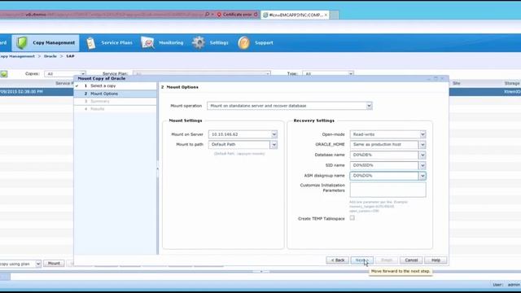Click the ASM diskgroup name field
521x293 pixels.
coord(384,176)
